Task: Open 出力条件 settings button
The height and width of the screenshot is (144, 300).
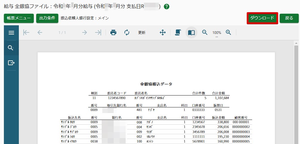Action: (47, 18)
